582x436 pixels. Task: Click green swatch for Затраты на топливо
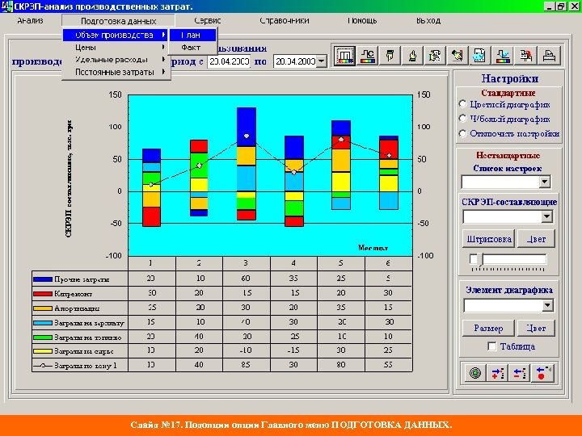pos(42,337)
